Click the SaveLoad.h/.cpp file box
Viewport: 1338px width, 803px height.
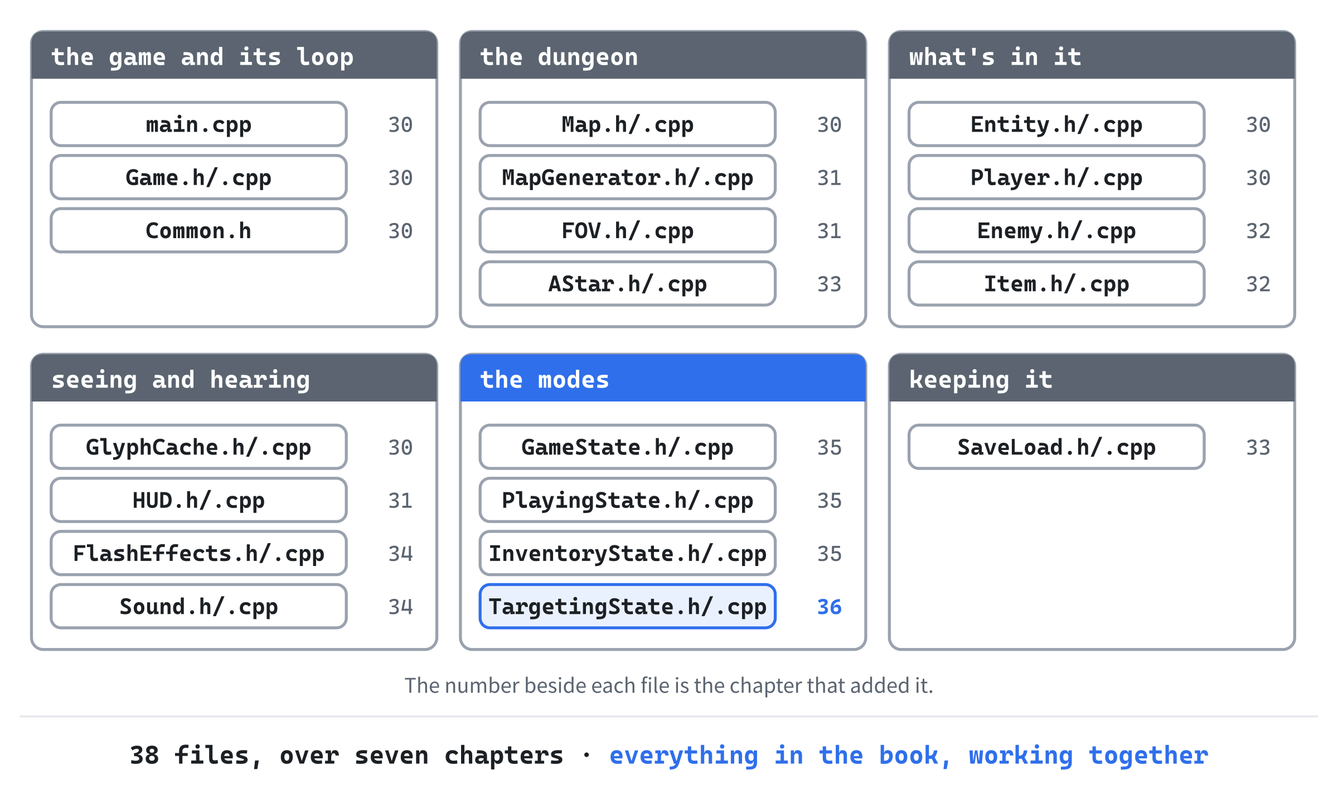[1056, 447]
